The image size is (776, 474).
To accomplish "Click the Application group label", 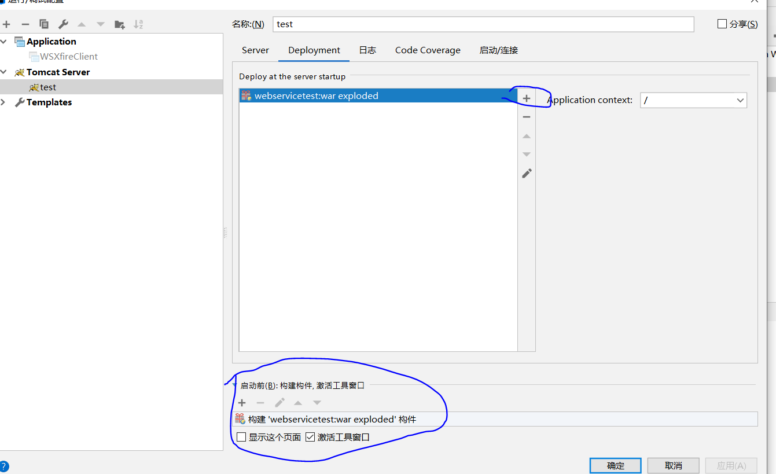I will pos(52,42).
